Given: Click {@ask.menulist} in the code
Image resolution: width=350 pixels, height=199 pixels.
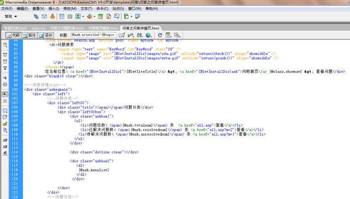Looking at the screenshot, I should [x=94, y=170].
